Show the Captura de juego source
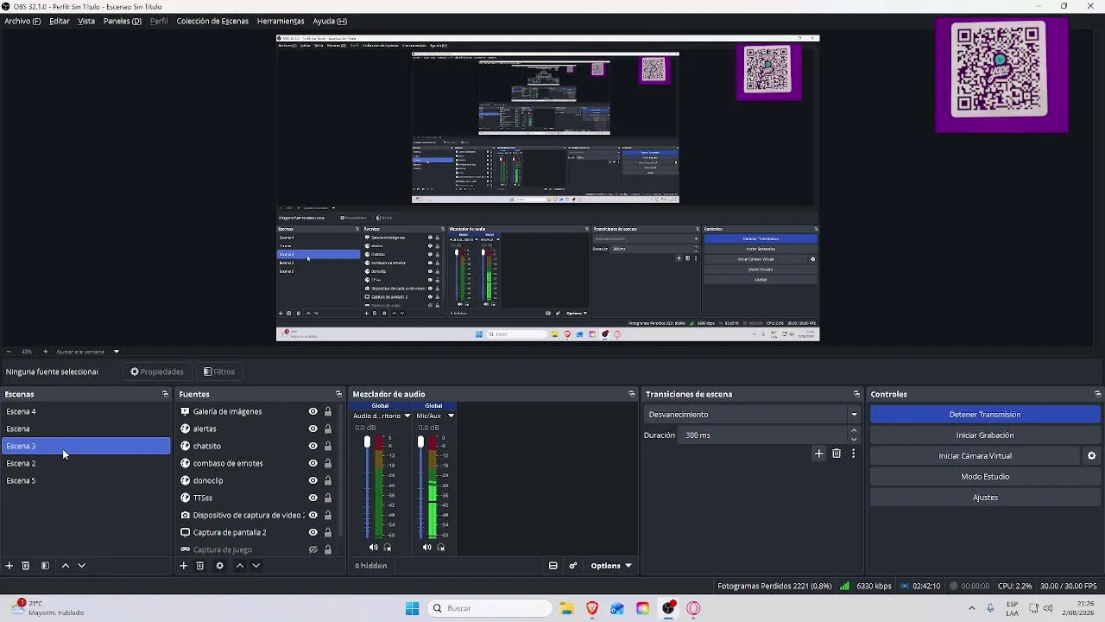 [x=313, y=549]
